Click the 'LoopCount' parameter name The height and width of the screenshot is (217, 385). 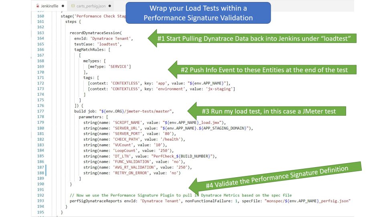125,151
